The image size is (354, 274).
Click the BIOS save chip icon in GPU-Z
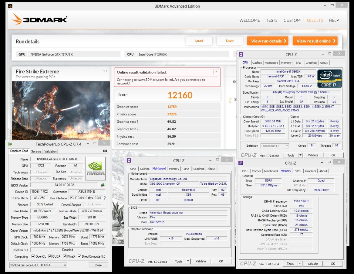click(x=103, y=185)
